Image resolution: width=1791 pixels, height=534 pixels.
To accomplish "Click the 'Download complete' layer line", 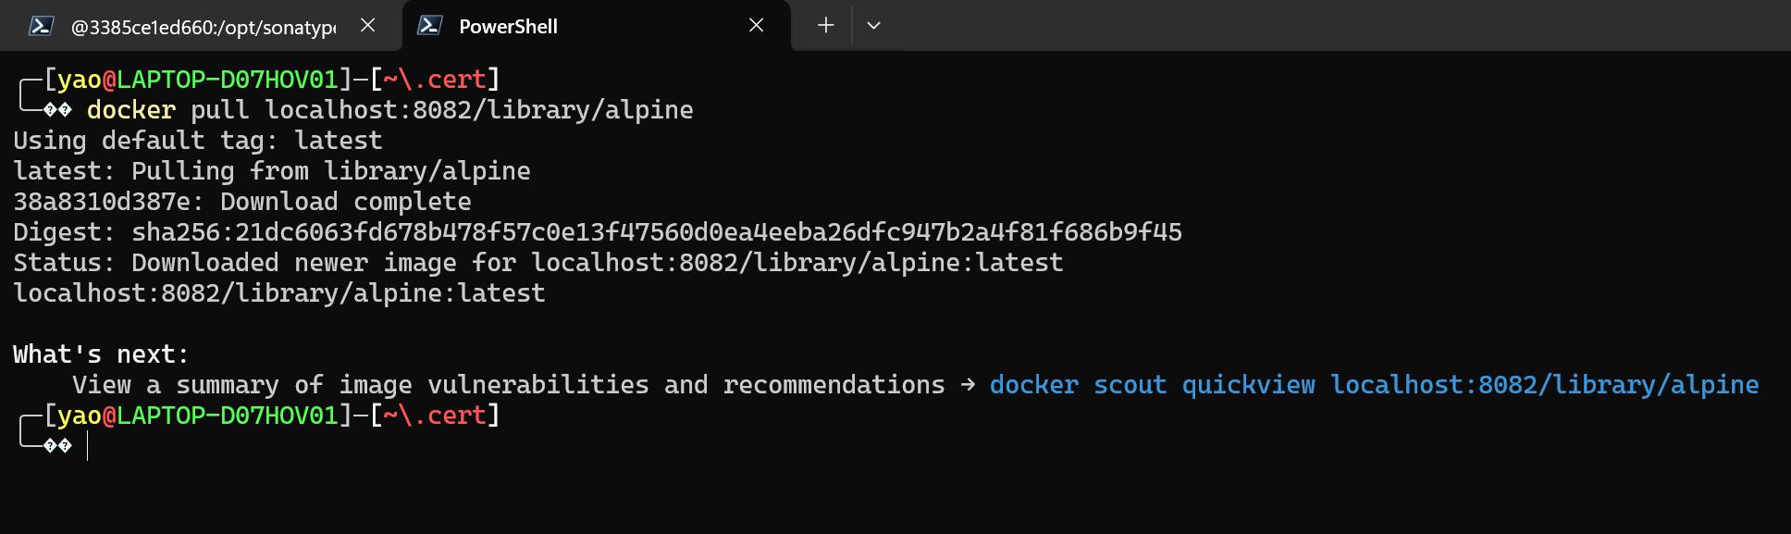I will pyautogui.click(x=241, y=202).
